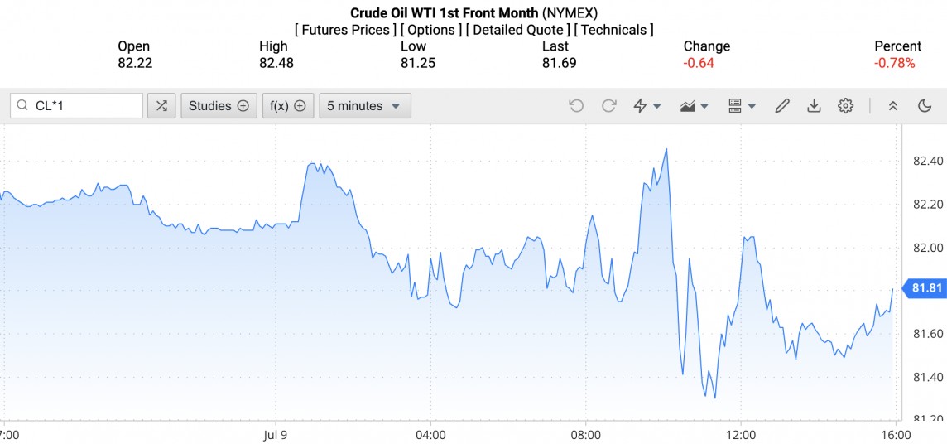Open the lightning events dropdown
The image size is (947, 444).
point(647,106)
